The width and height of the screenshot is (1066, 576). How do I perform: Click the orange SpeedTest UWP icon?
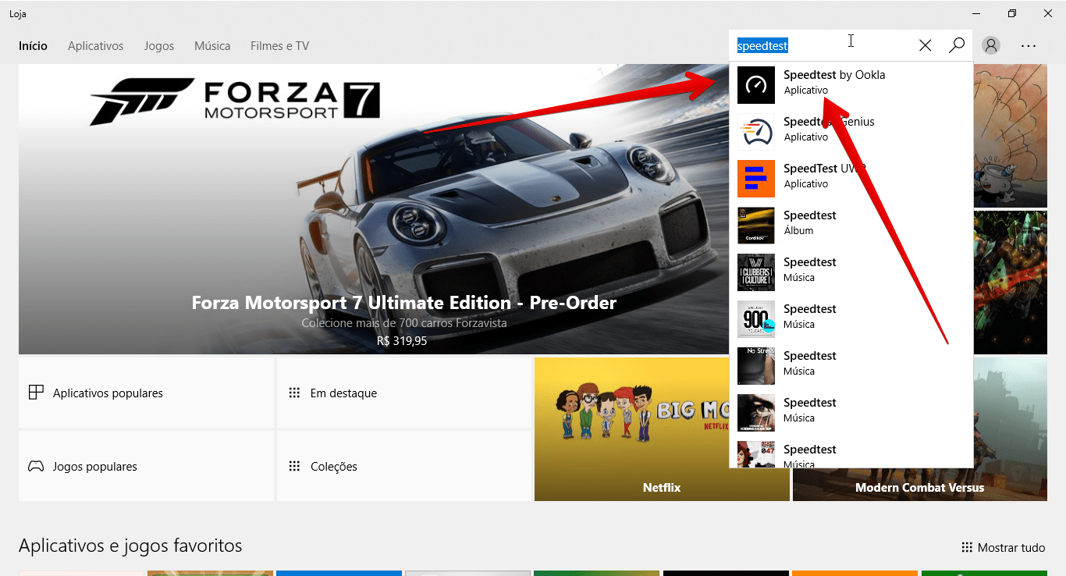click(756, 179)
